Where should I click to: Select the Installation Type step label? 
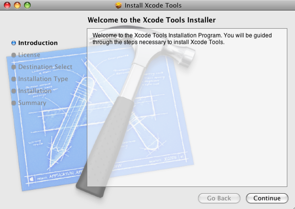coord(43,79)
